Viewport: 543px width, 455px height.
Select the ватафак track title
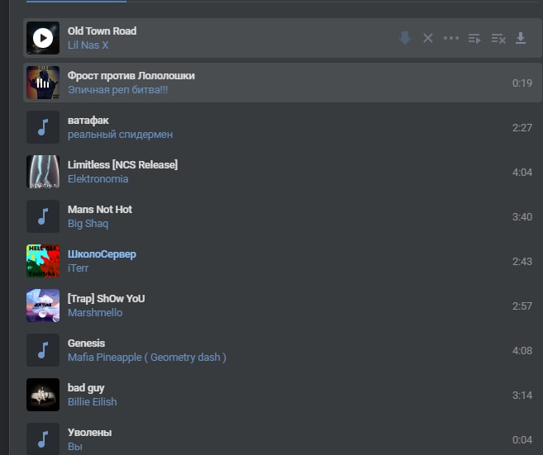pos(88,121)
